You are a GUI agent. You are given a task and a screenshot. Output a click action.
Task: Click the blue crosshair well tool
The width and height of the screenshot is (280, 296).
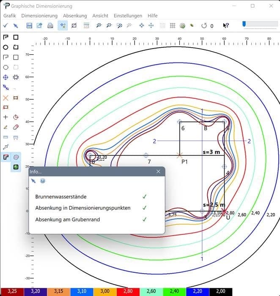tap(6, 77)
